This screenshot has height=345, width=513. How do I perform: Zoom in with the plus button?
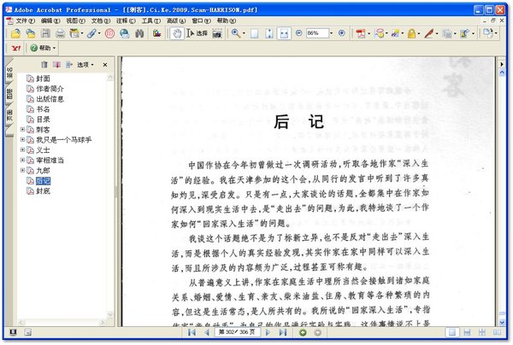coord(341,33)
